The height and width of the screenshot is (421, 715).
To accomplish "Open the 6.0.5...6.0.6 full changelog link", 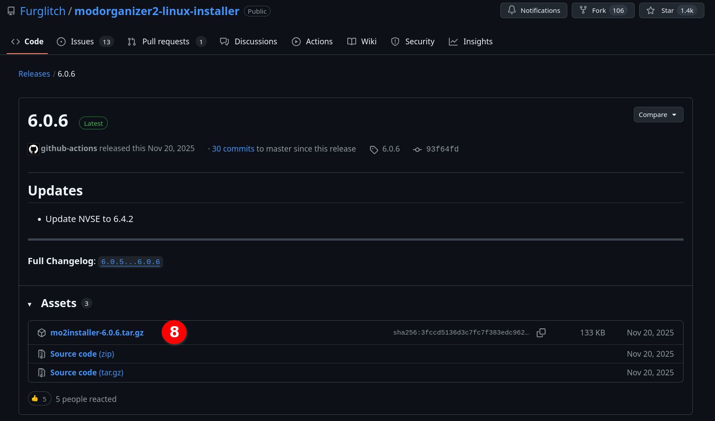I will coord(130,262).
